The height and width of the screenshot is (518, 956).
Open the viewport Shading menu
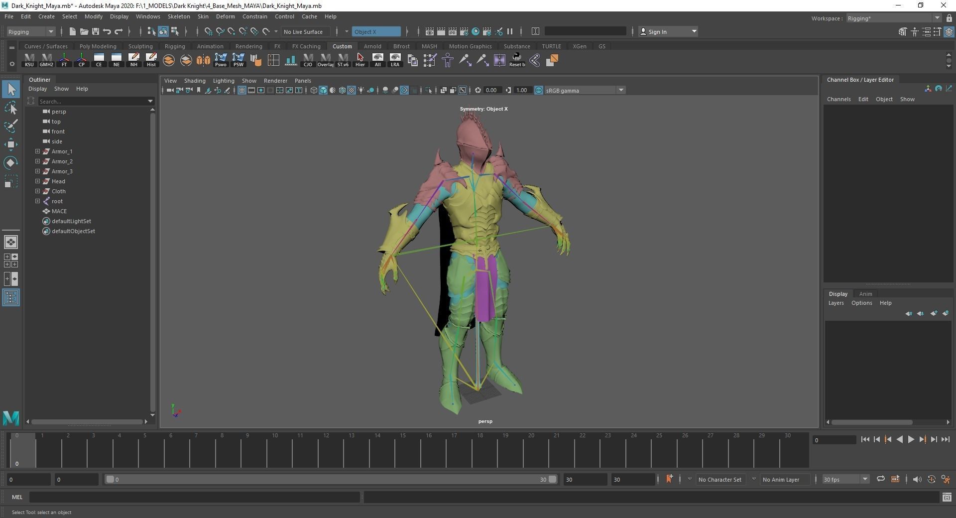[x=195, y=80]
